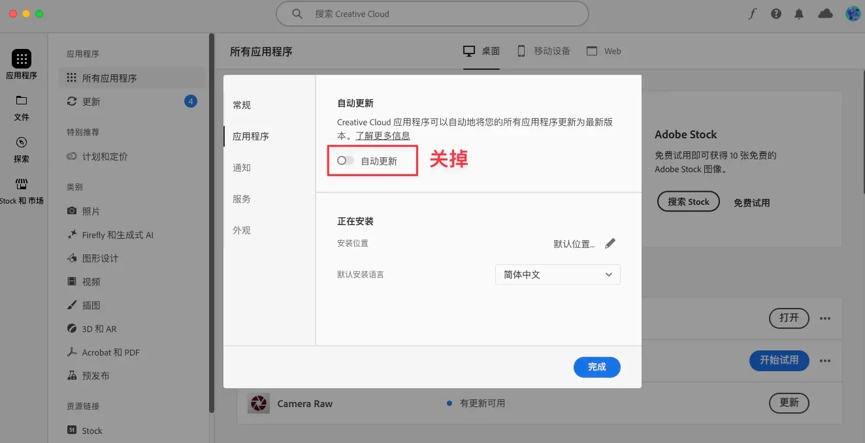Click the sidebar vertical scrollbar

pyautogui.click(x=211, y=222)
